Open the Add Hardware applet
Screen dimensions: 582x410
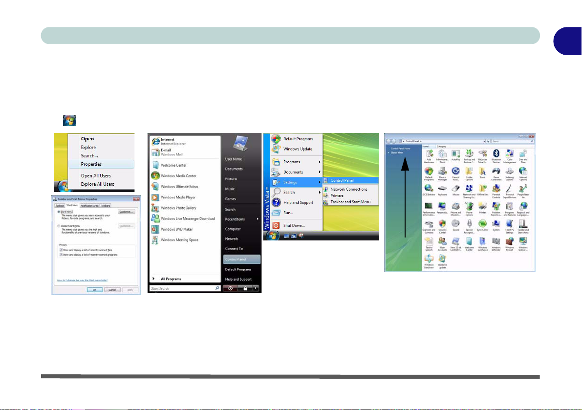[x=429, y=156]
